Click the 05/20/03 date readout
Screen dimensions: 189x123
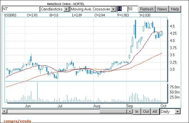click(10, 15)
